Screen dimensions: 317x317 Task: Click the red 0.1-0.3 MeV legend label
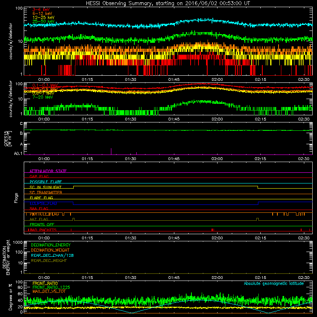[45, 85]
